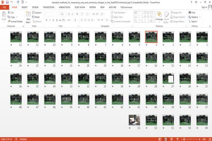
Task: Open Shape Fill dropdown
Action: pyautogui.click(x=176, y=13)
